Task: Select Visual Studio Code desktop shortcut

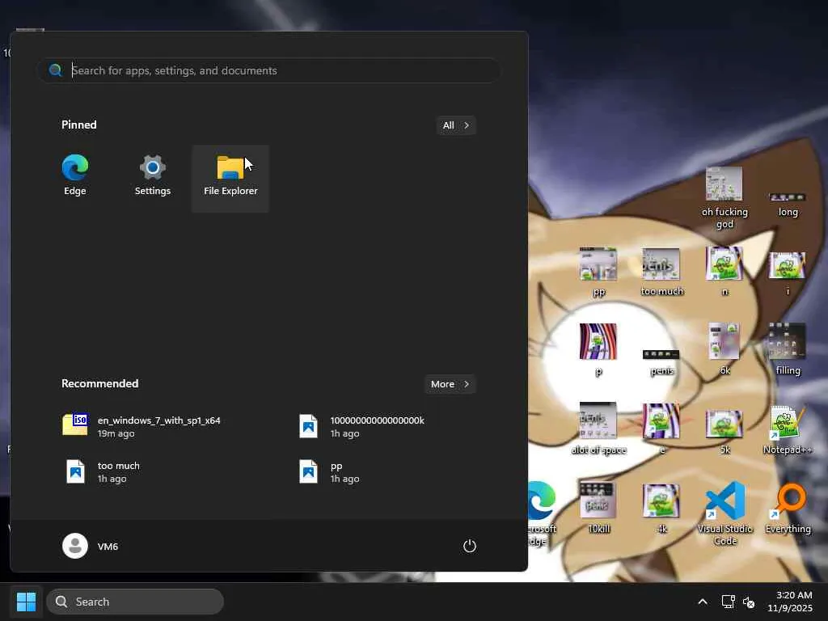Action: (x=724, y=513)
